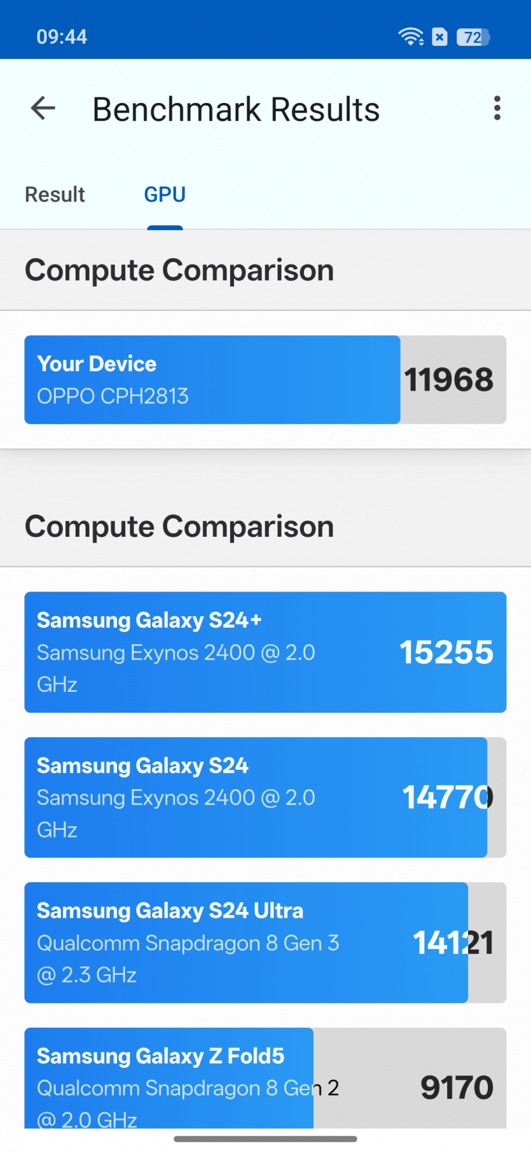This screenshot has height=1153, width=531.
Task: Tap the 9170 score on Z Fold5
Action: [x=457, y=1087]
